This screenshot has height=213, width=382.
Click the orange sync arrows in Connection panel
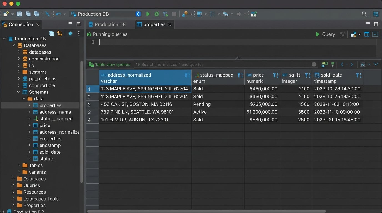click(60, 34)
